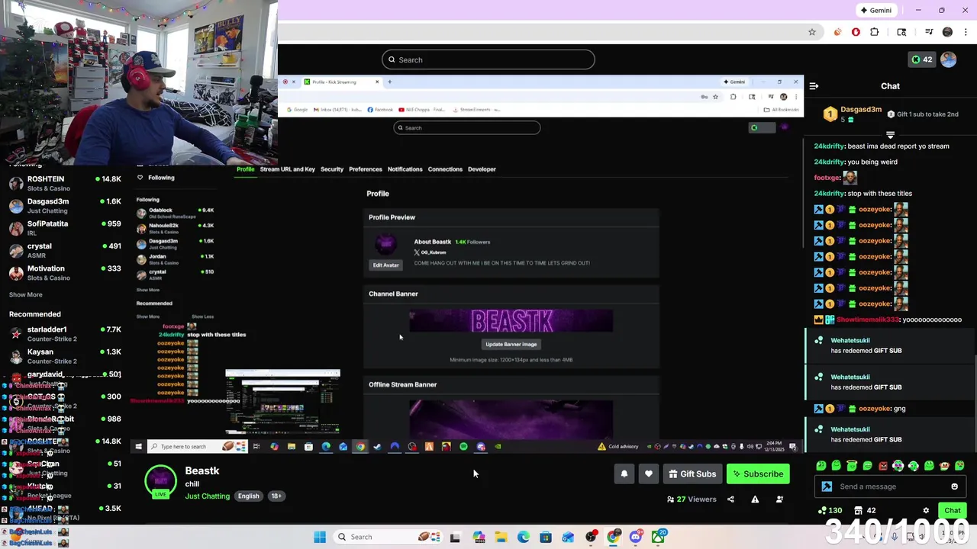
Task: Open Microsoft Edge from taskbar
Action: (524, 537)
